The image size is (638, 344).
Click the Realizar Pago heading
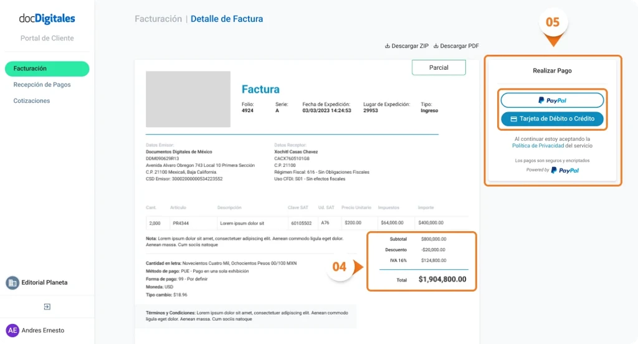tap(552, 71)
